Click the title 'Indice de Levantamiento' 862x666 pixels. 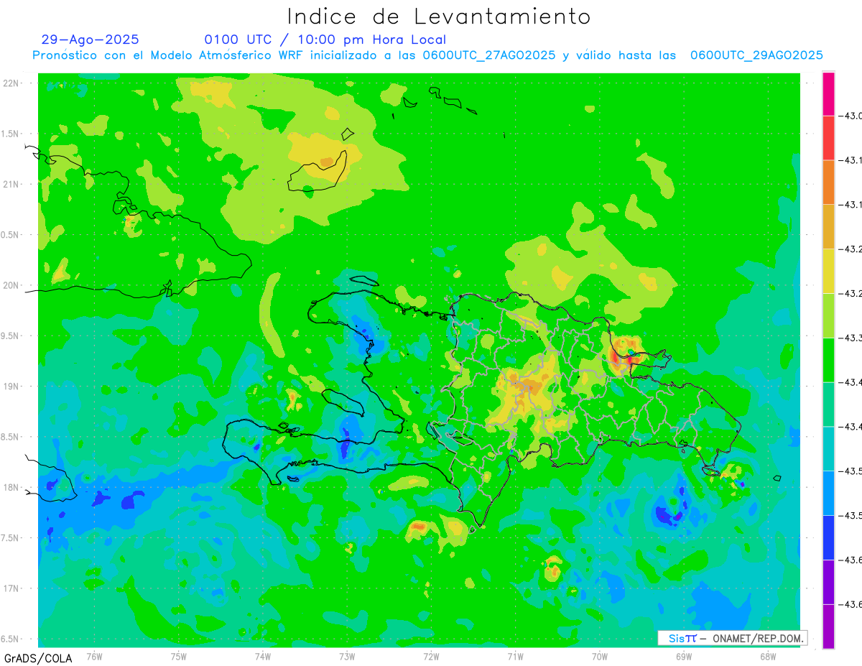[439, 17]
